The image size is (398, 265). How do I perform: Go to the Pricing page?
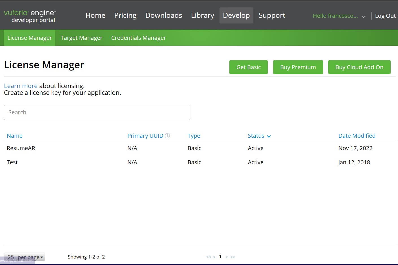[x=125, y=15]
